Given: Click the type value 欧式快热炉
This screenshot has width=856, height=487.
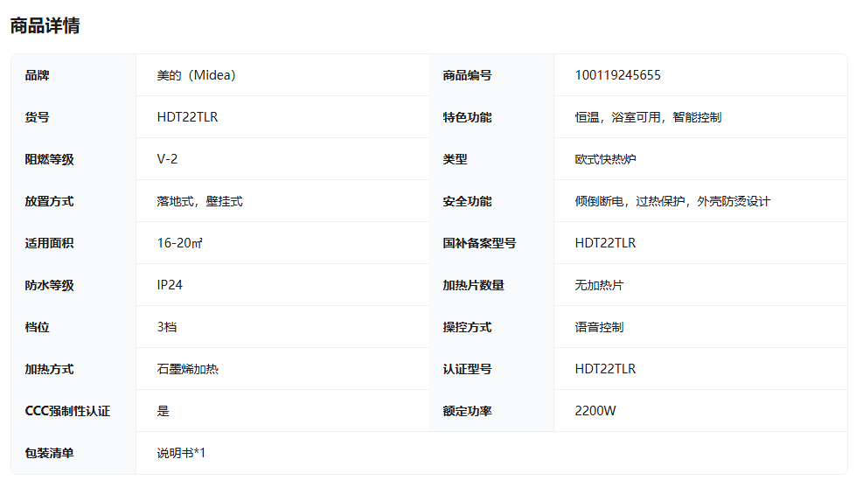Looking at the screenshot, I should pos(605,159).
